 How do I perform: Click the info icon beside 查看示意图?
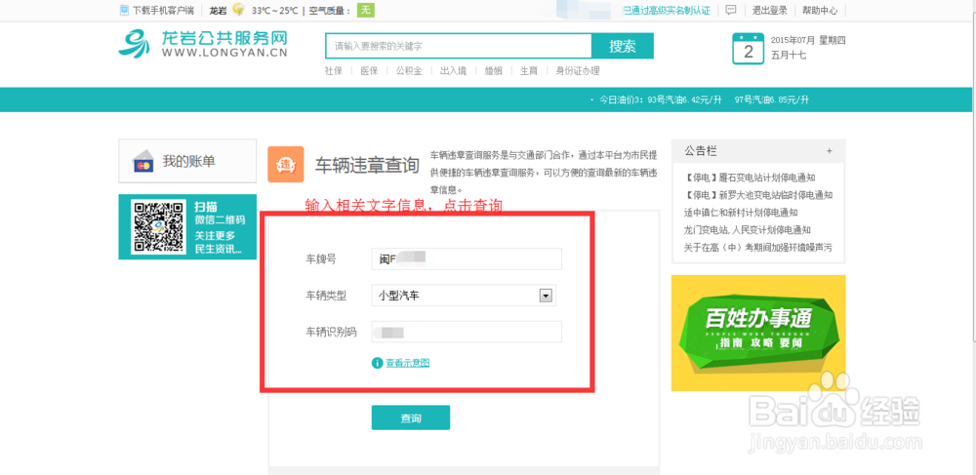377,363
